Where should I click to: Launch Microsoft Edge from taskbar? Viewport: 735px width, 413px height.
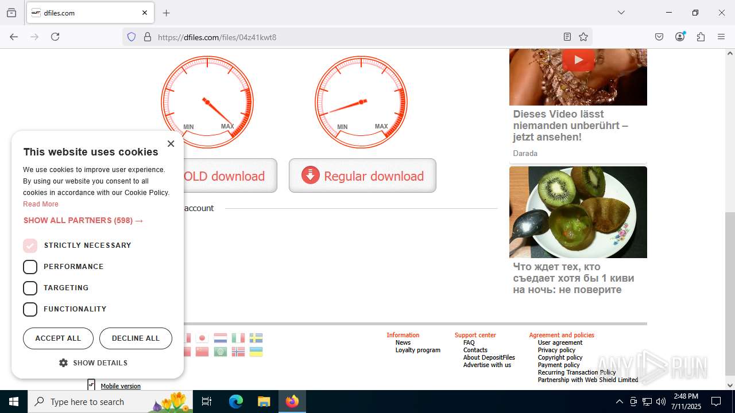tap(236, 402)
